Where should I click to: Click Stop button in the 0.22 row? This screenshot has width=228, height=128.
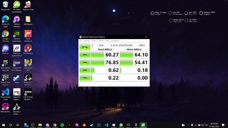[85, 78]
